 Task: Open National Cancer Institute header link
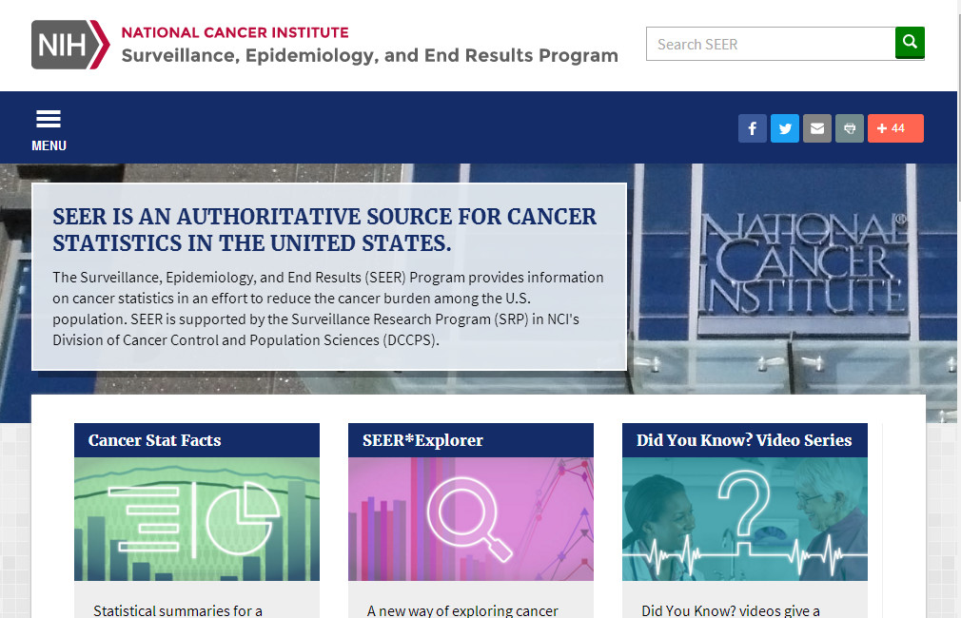[235, 32]
